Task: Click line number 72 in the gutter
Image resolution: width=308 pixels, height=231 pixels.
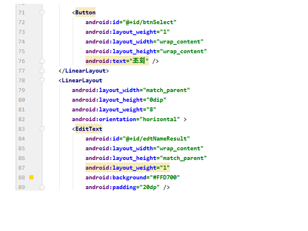Action: pos(21,22)
